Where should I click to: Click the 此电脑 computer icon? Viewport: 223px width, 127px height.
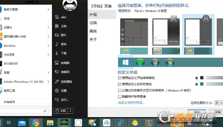point(57,63)
